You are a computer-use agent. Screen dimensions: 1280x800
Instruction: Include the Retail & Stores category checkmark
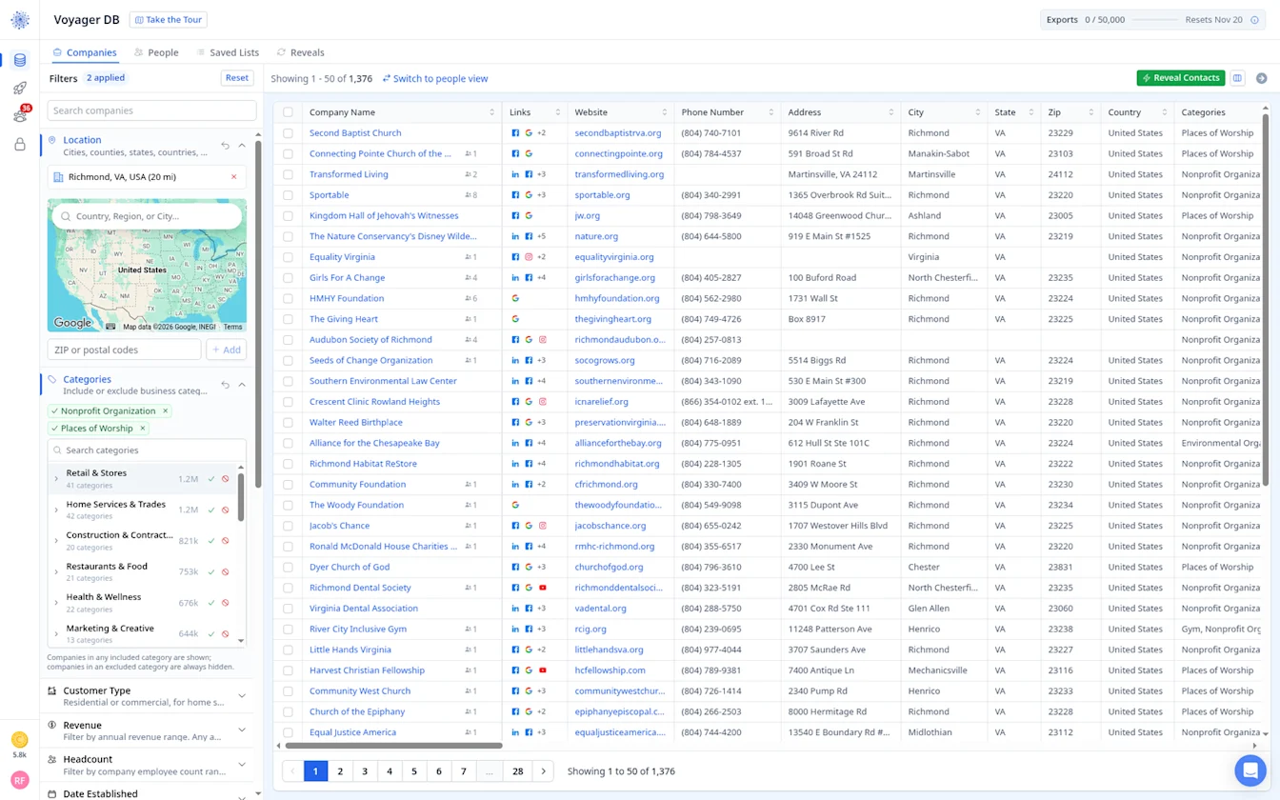coord(211,479)
